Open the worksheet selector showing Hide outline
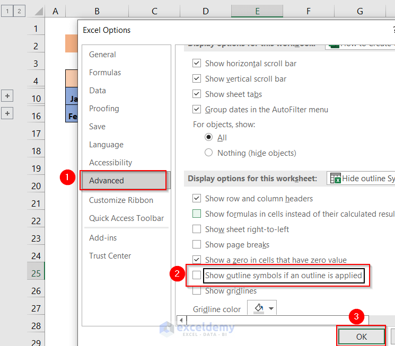395x346 pixels. (361, 179)
